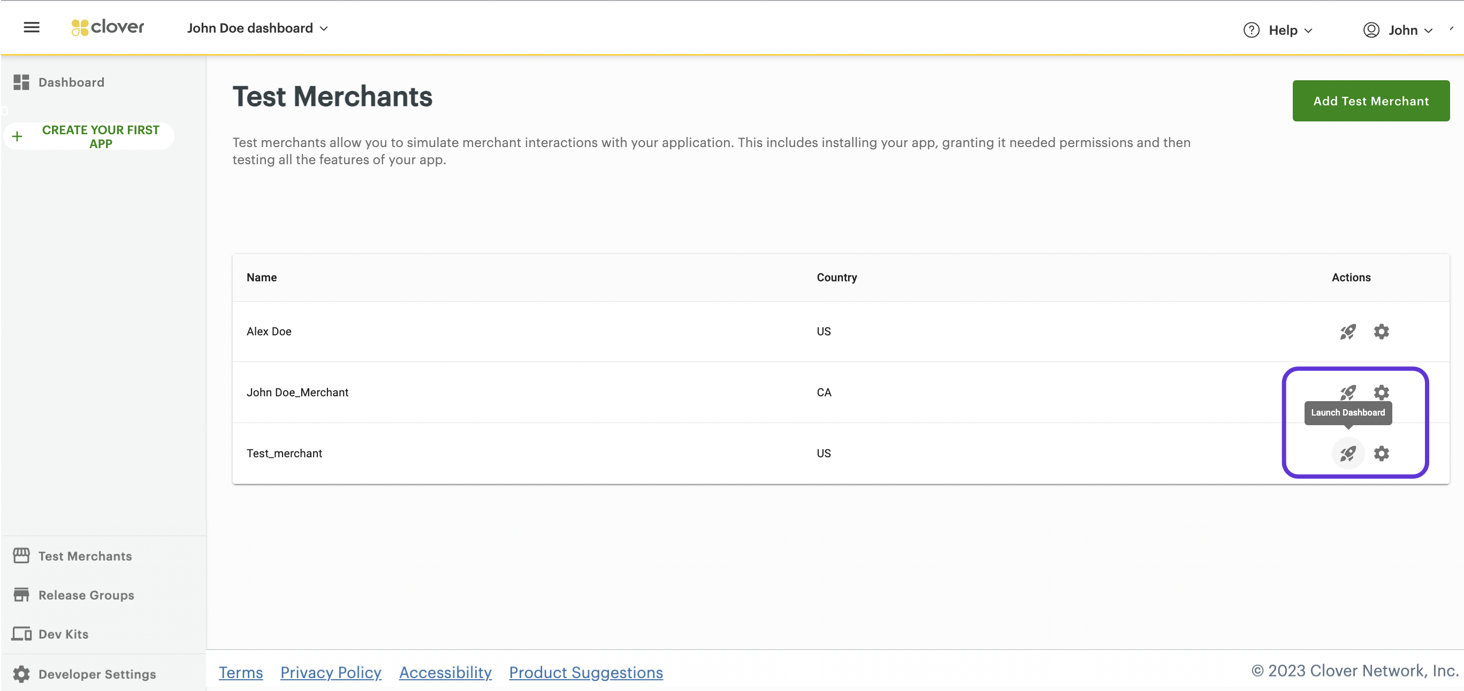This screenshot has height=691, width=1464.
Task: Open the hamburger navigation menu
Action: [x=31, y=27]
